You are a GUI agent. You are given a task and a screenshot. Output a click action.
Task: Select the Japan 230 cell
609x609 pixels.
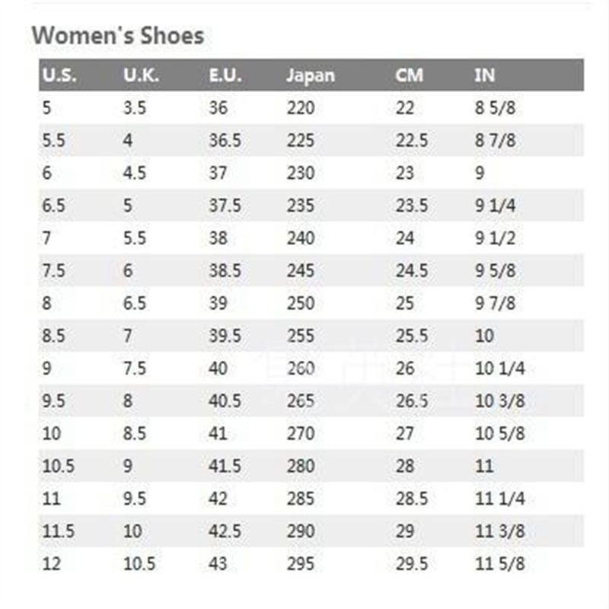[x=301, y=173]
